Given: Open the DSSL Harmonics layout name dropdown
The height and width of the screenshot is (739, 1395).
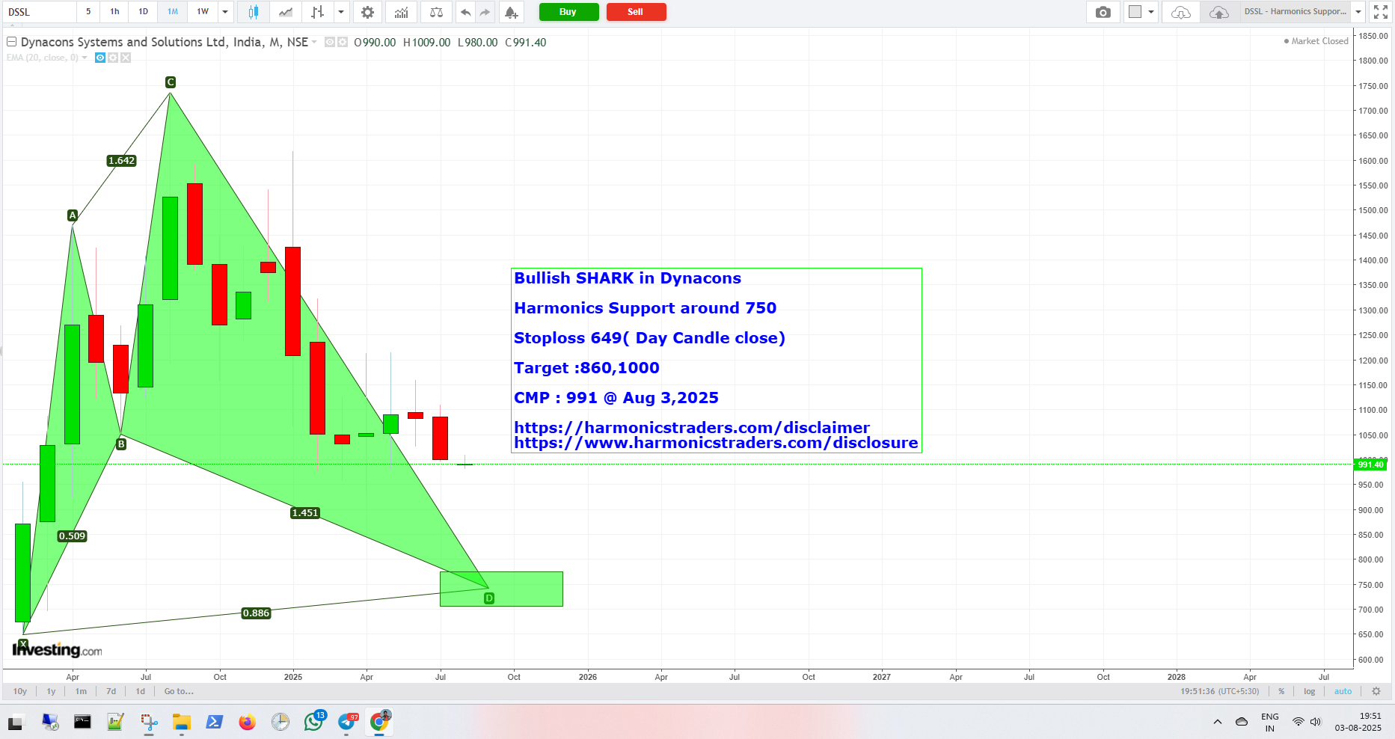Looking at the screenshot, I should click(x=1358, y=12).
